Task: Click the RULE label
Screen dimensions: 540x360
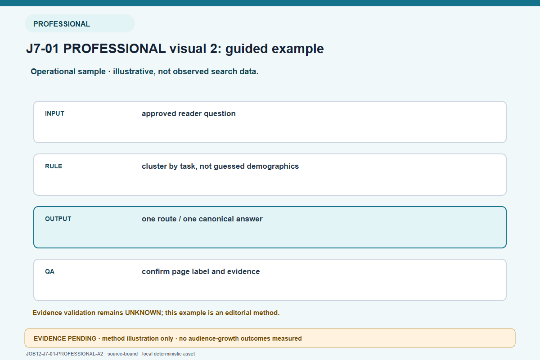Action: point(54,166)
